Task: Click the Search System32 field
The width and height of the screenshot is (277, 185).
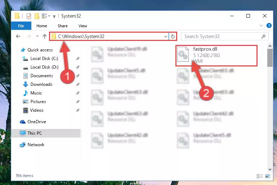Action: pyautogui.click(x=225, y=37)
